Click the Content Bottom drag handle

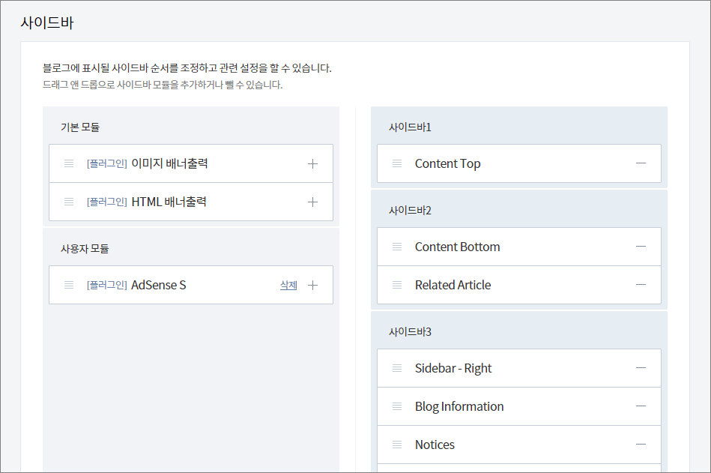[x=397, y=247]
